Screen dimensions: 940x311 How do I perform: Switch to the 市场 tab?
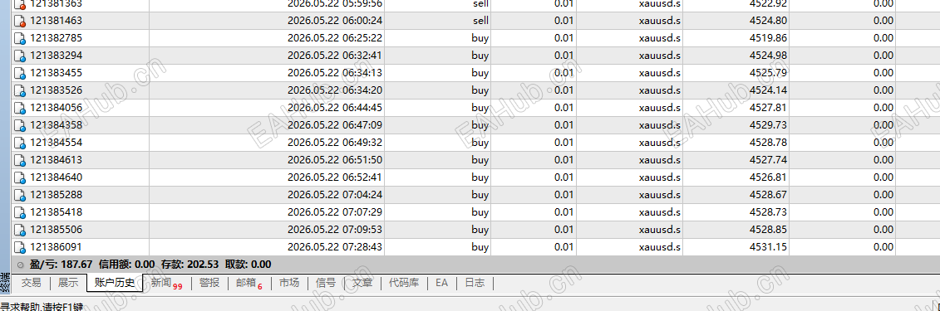[289, 283]
